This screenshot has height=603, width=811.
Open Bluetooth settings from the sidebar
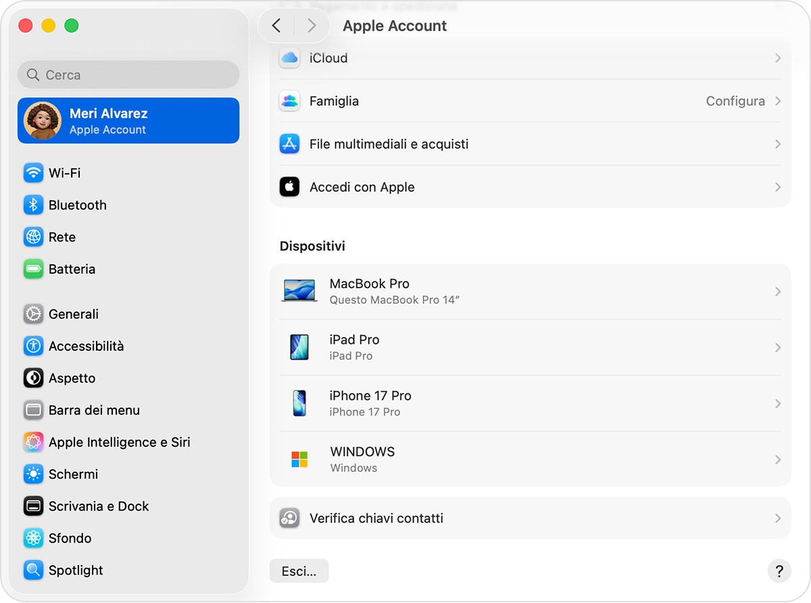pos(33,205)
